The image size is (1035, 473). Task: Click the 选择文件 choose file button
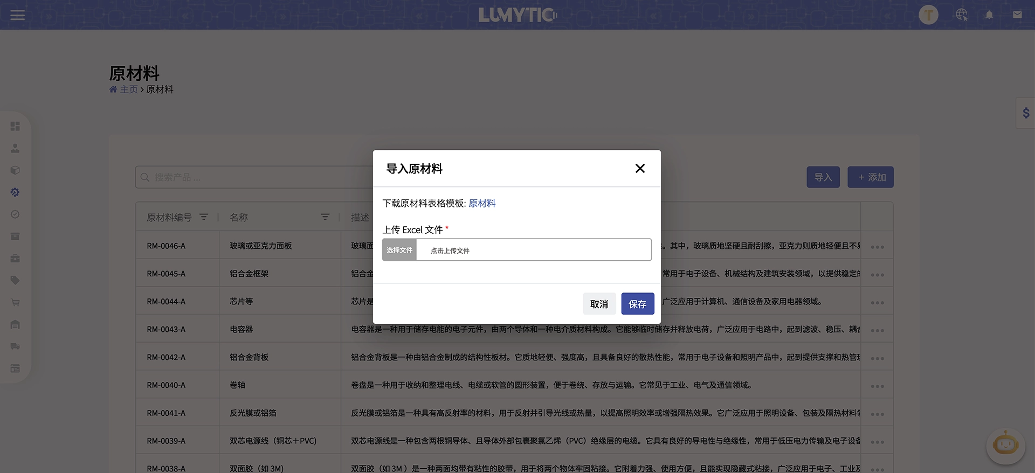tap(399, 250)
